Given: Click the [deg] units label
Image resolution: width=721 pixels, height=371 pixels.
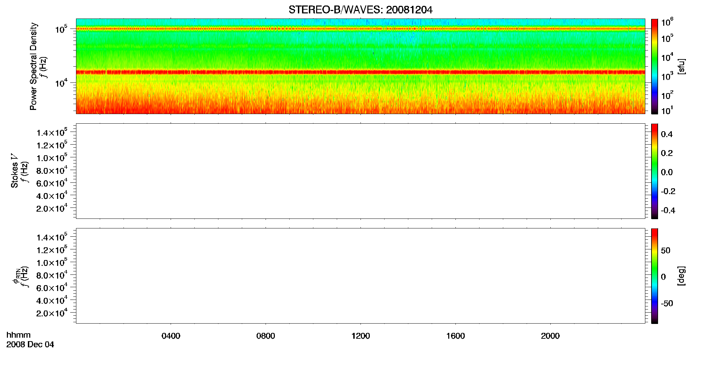Looking at the screenshot, I should (681, 276).
